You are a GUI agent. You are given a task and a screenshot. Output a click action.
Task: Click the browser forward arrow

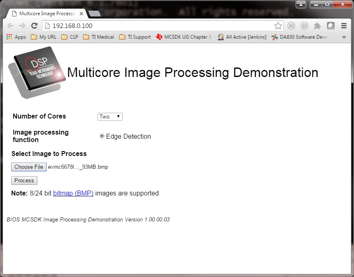[22, 26]
